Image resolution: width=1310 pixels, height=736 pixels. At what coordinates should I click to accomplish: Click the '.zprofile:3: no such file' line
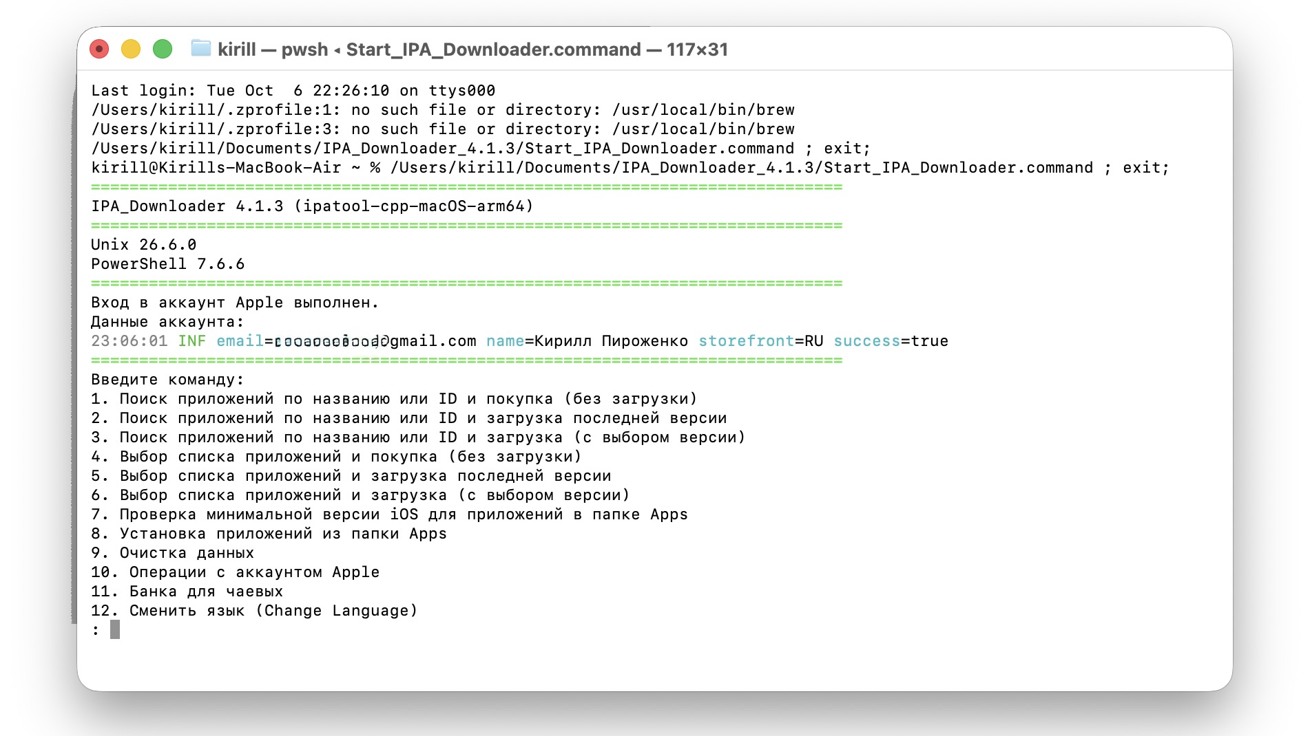tap(443, 129)
